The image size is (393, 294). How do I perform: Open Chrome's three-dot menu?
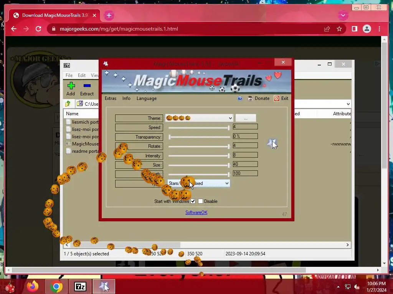(x=379, y=29)
